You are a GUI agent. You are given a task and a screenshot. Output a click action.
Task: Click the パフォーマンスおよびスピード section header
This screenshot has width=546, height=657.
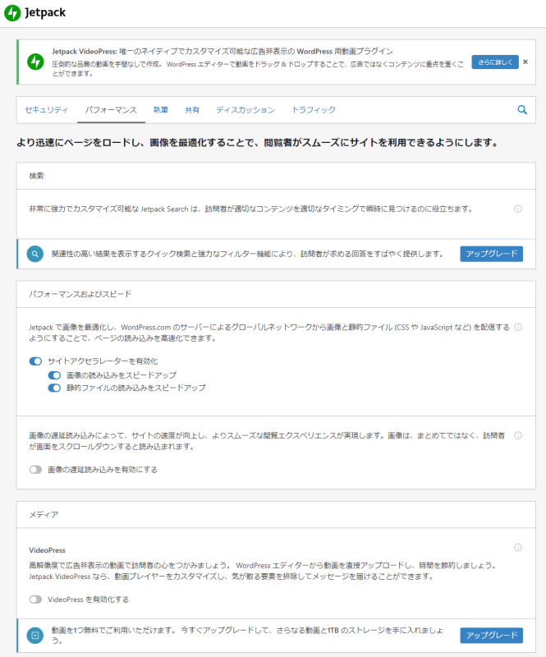coord(276,294)
